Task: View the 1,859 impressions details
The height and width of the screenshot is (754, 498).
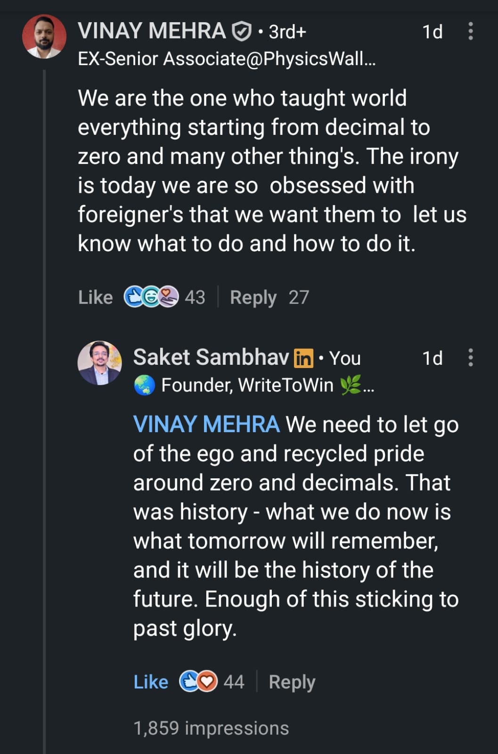Action: coord(211,728)
